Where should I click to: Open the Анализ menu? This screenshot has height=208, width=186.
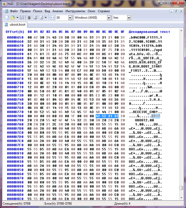click(58, 11)
